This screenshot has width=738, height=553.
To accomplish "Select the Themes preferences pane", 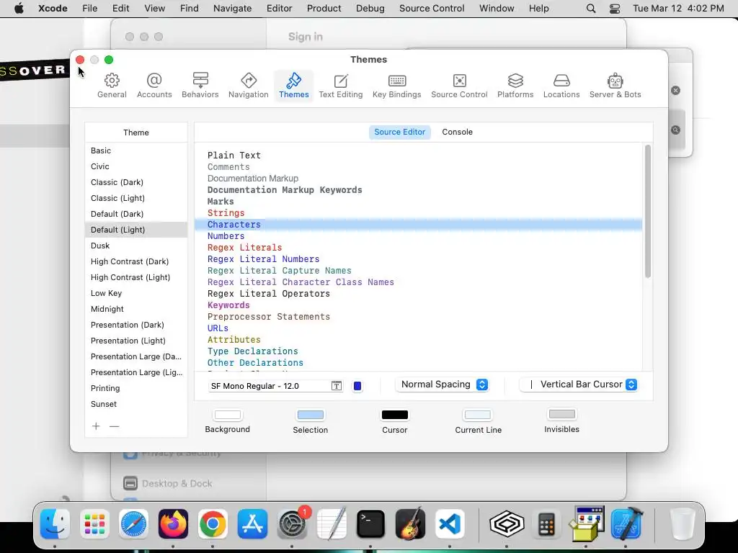I will tap(294, 86).
